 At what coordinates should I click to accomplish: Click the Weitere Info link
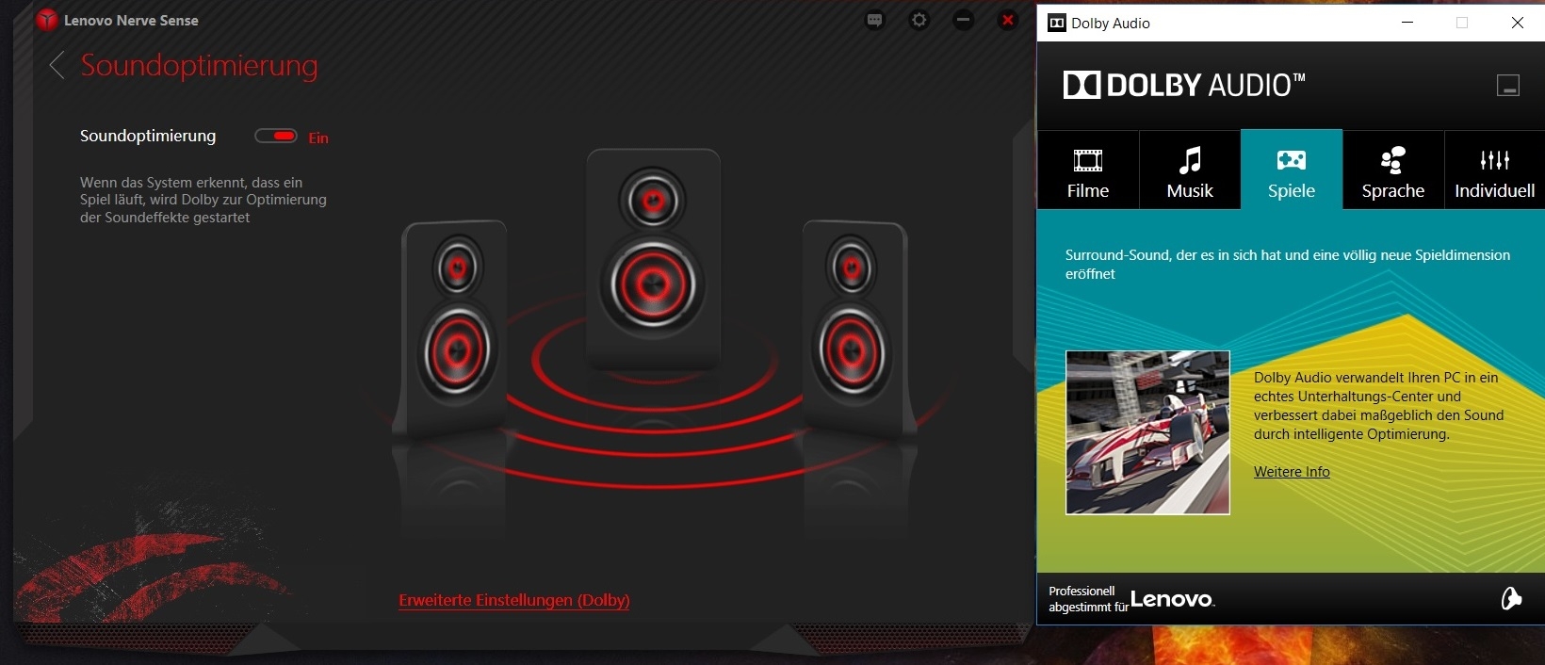pos(1292,472)
